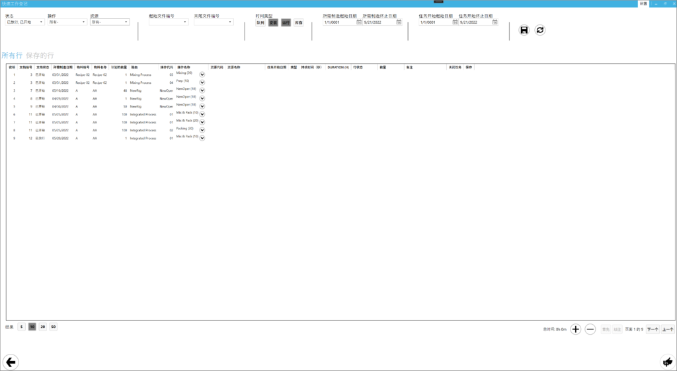Toggle the 库存 time type button
This screenshot has width=677, height=371.
click(x=299, y=22)
